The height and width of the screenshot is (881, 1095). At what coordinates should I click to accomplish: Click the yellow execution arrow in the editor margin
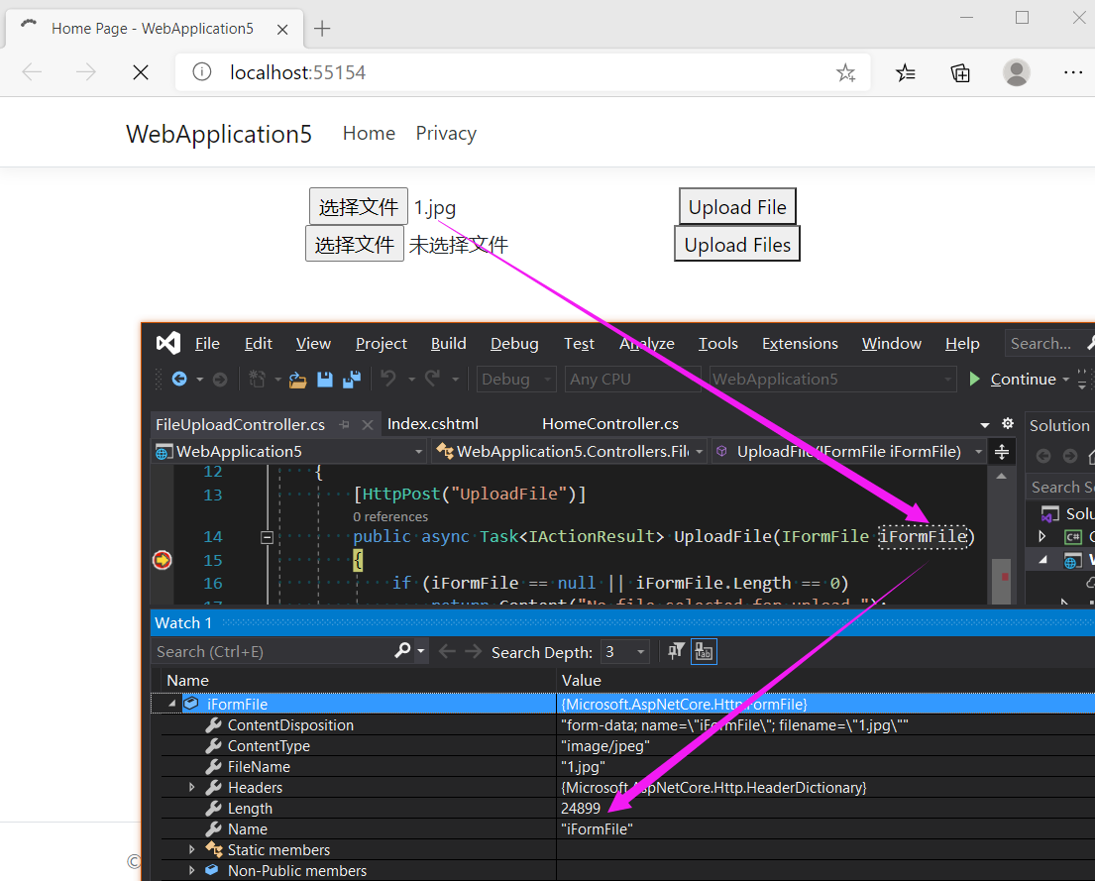(x=162, y=559)
